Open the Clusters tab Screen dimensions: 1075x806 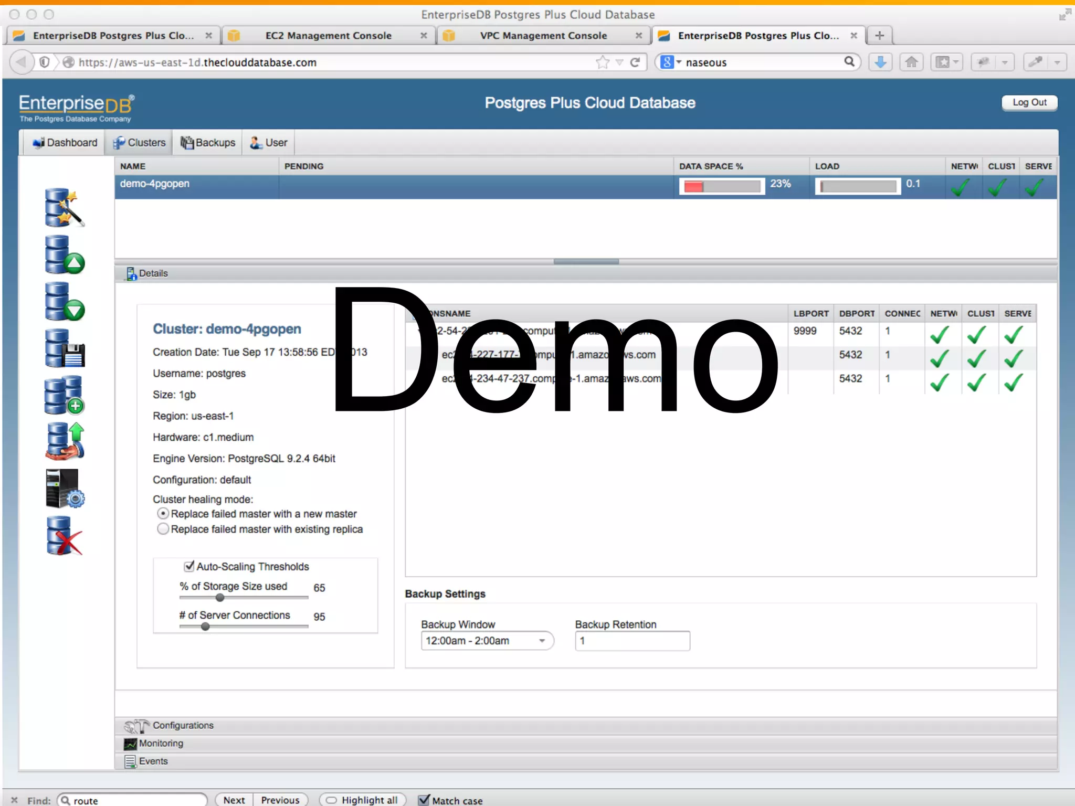[139, 143]
